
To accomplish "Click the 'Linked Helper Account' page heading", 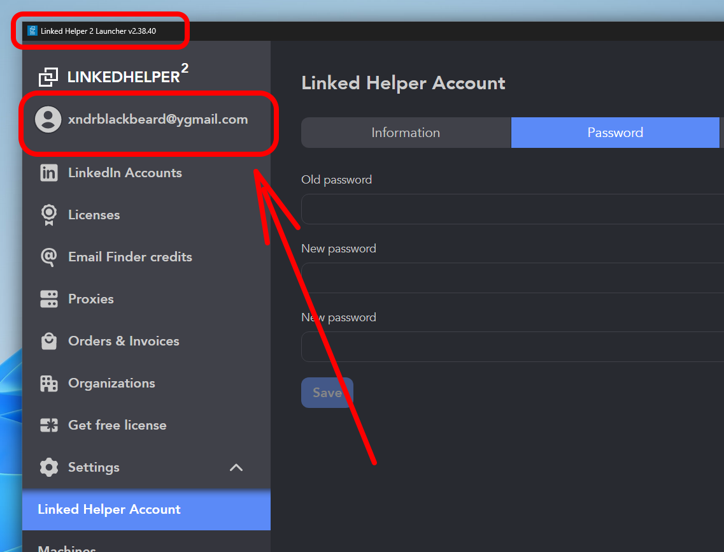I will [x=403, y=84].
